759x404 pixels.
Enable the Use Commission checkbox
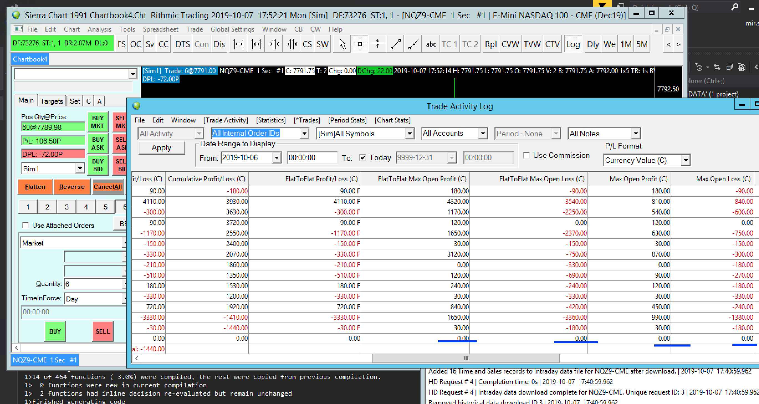coord(527,155)
